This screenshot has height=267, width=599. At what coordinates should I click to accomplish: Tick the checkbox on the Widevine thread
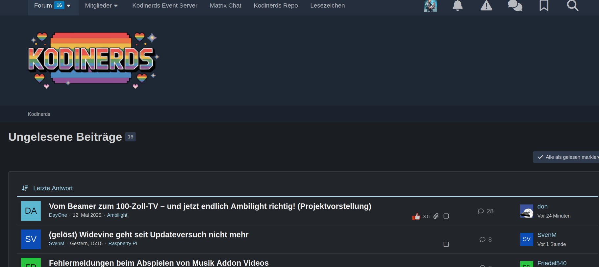(446, 244)
